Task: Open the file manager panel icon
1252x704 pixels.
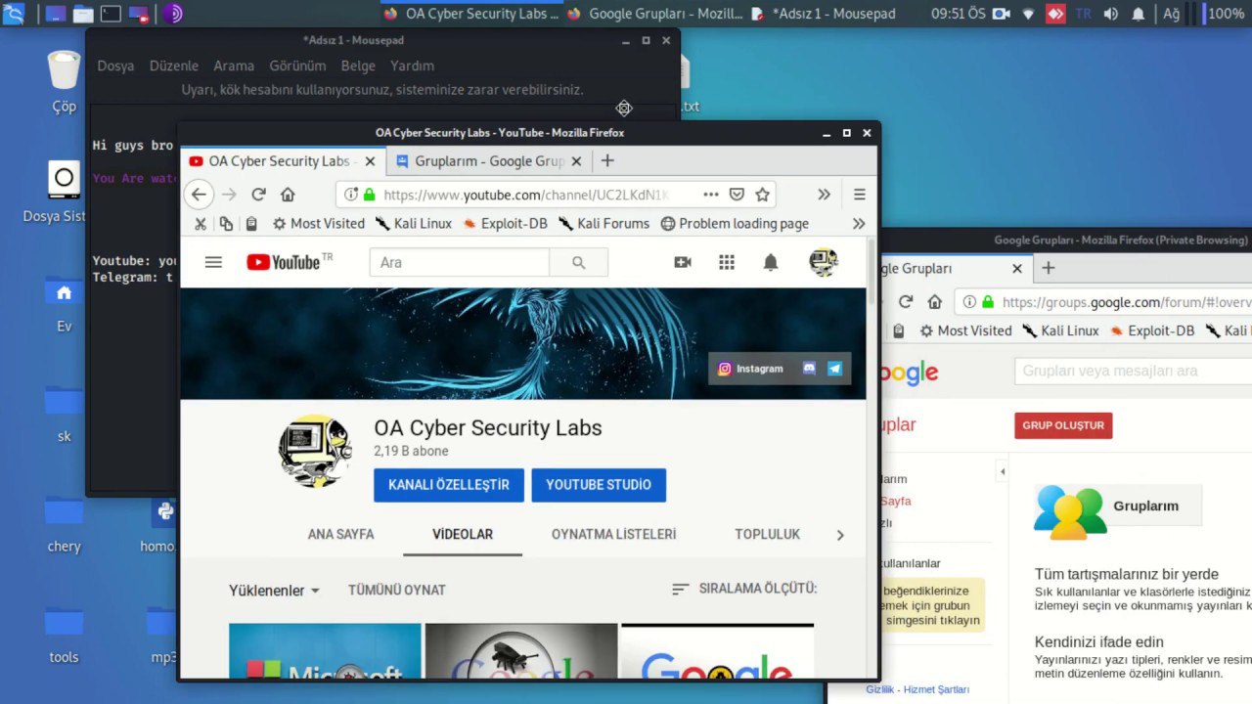Action: (x=83, y=14)
